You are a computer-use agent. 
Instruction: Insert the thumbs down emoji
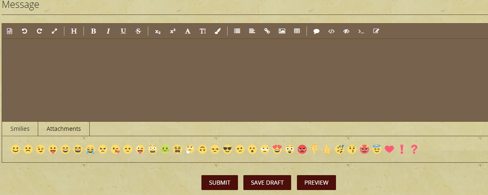pyautogui.click(x=315, y=149)
